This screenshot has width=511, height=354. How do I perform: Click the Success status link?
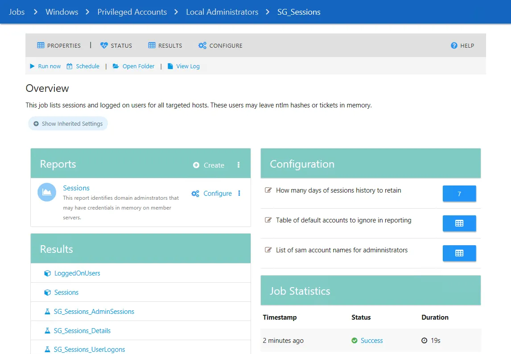pyautogui.click(x=372, y=341)
